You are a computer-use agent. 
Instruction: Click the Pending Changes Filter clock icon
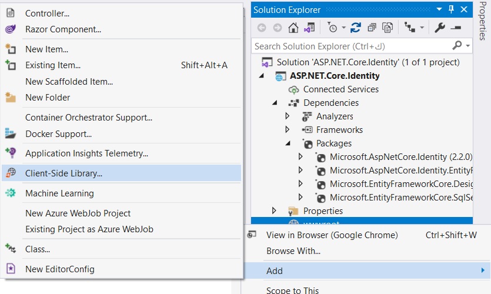[x=332, y=28]
